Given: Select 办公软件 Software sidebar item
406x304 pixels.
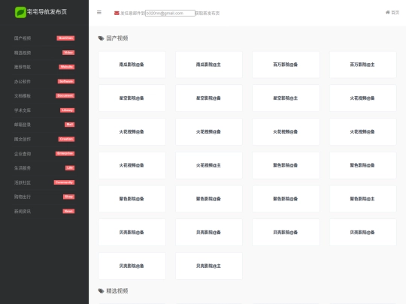Looking at the screenshot, I should (44, 81).
